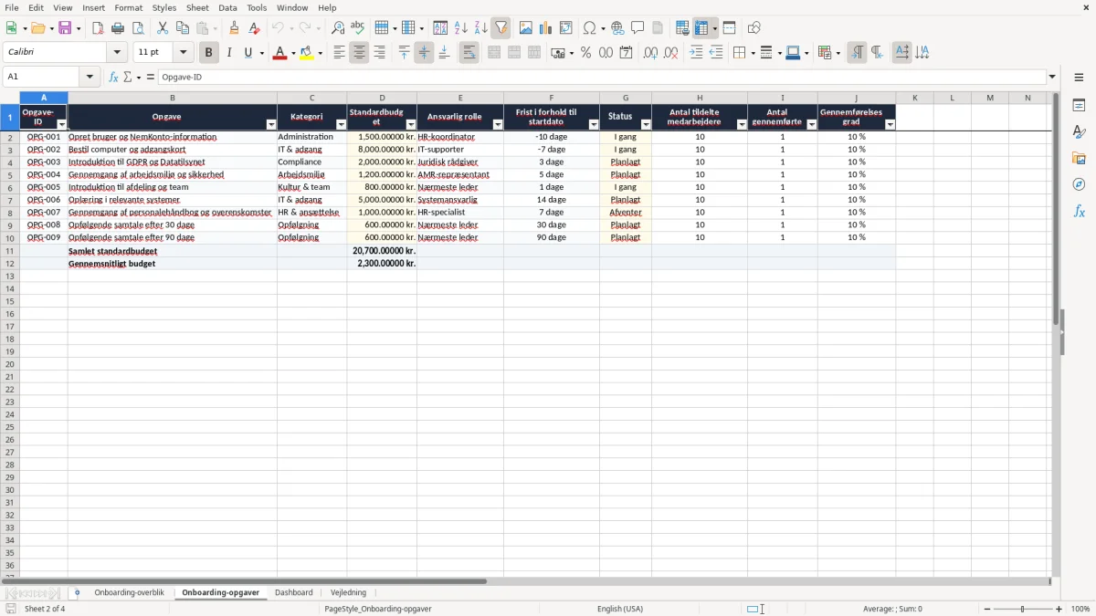
Task: Toggle Center Vertically alignment
Action: coord(424,53)
